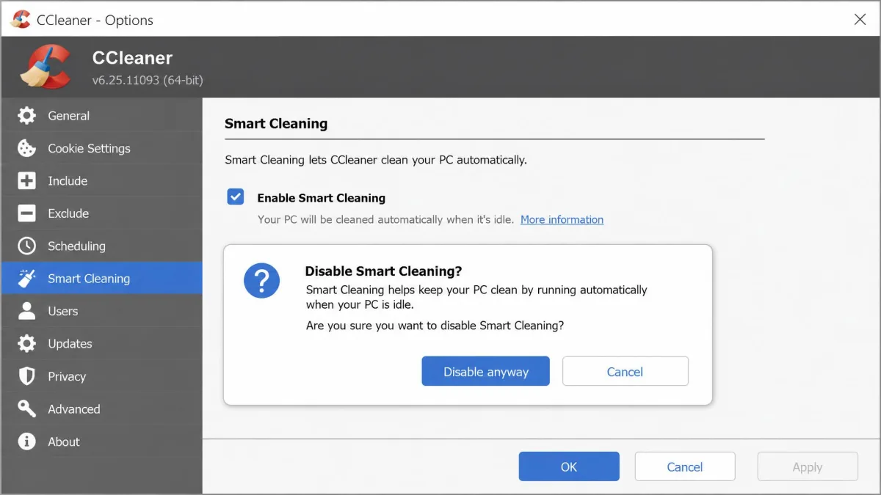Switch to Privacy section
Screen dimensions: 881x495
pos(101,376)
